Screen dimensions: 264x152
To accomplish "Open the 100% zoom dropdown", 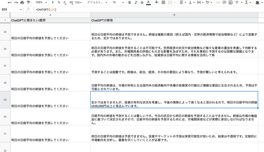I will pyautogui.click(x=41, y=3).
